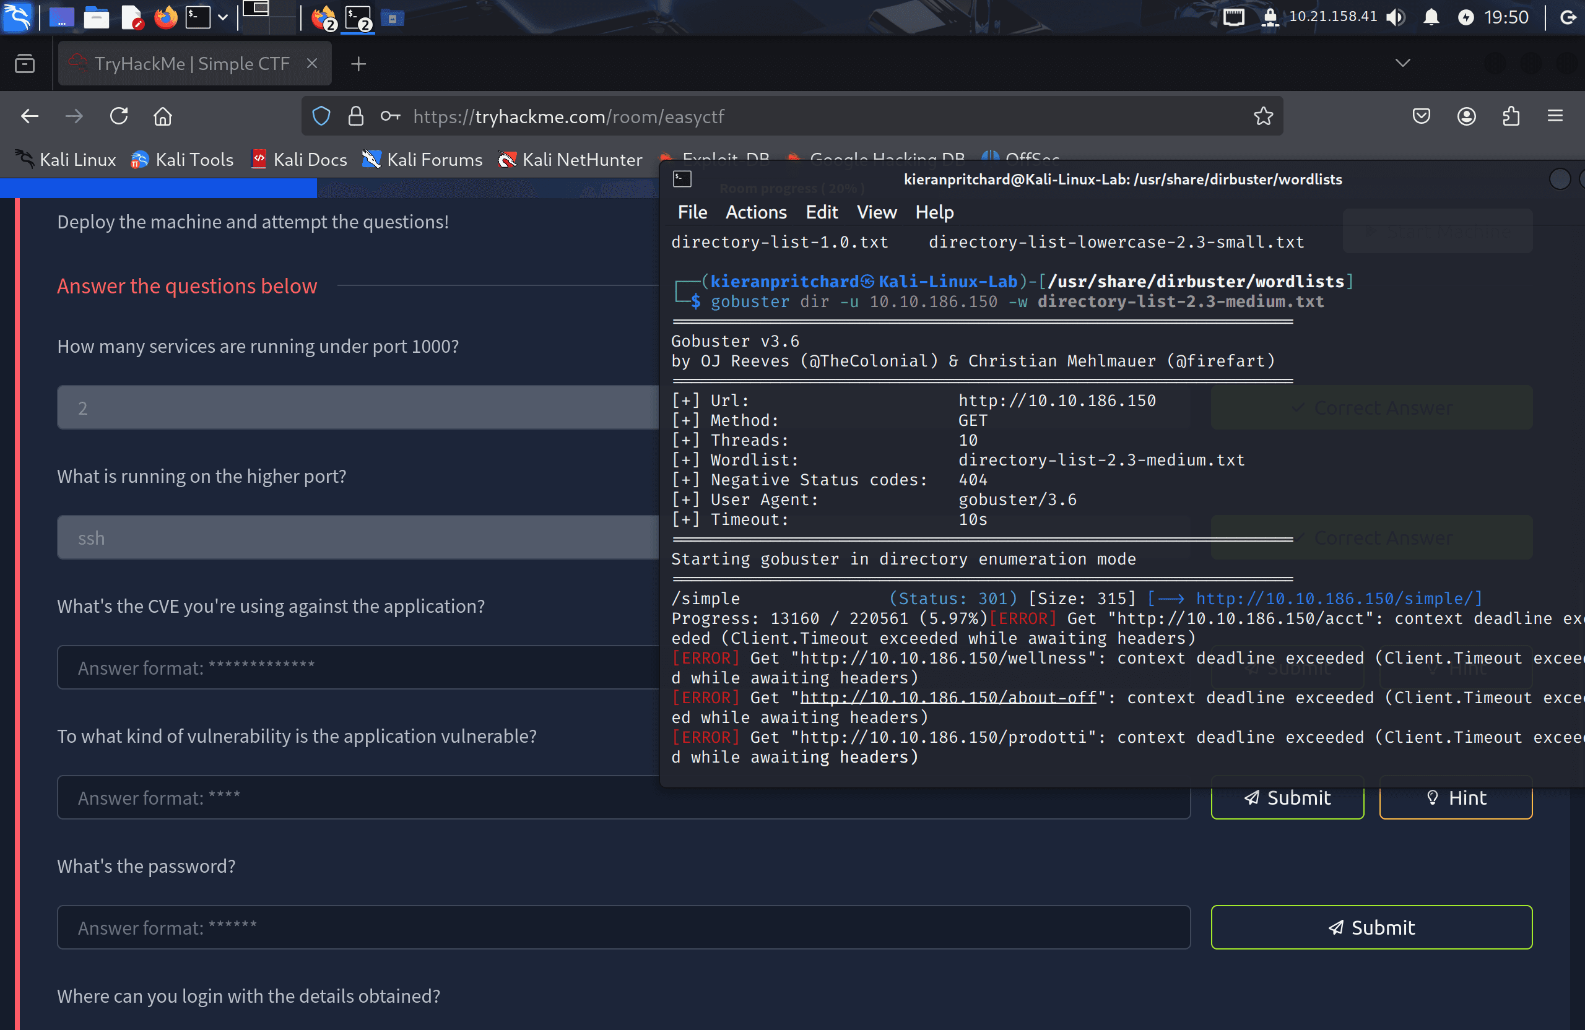Open the file manager launcher in panel

pos(97,17)
